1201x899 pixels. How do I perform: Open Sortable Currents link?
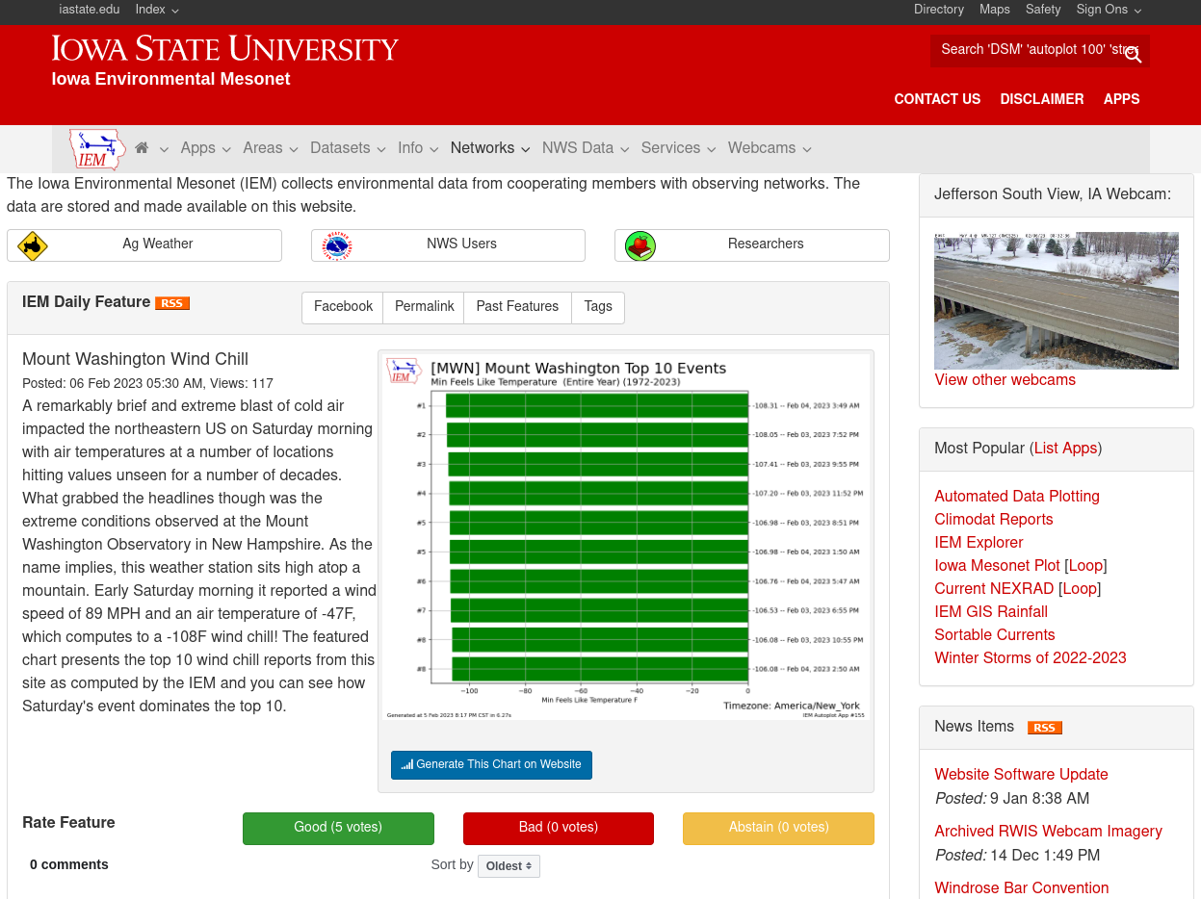tap(995, 635)
